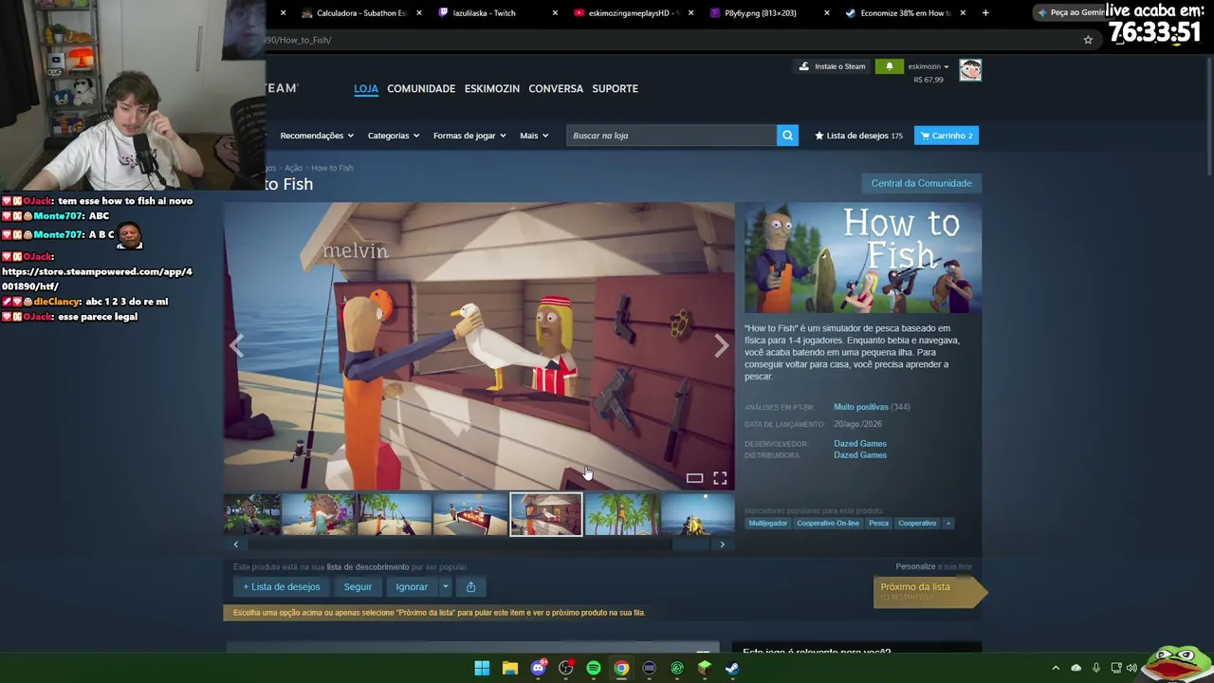Open File Explorer from taskbar
Viewport: 1214px width, 683px height.
tap(510, 668)
